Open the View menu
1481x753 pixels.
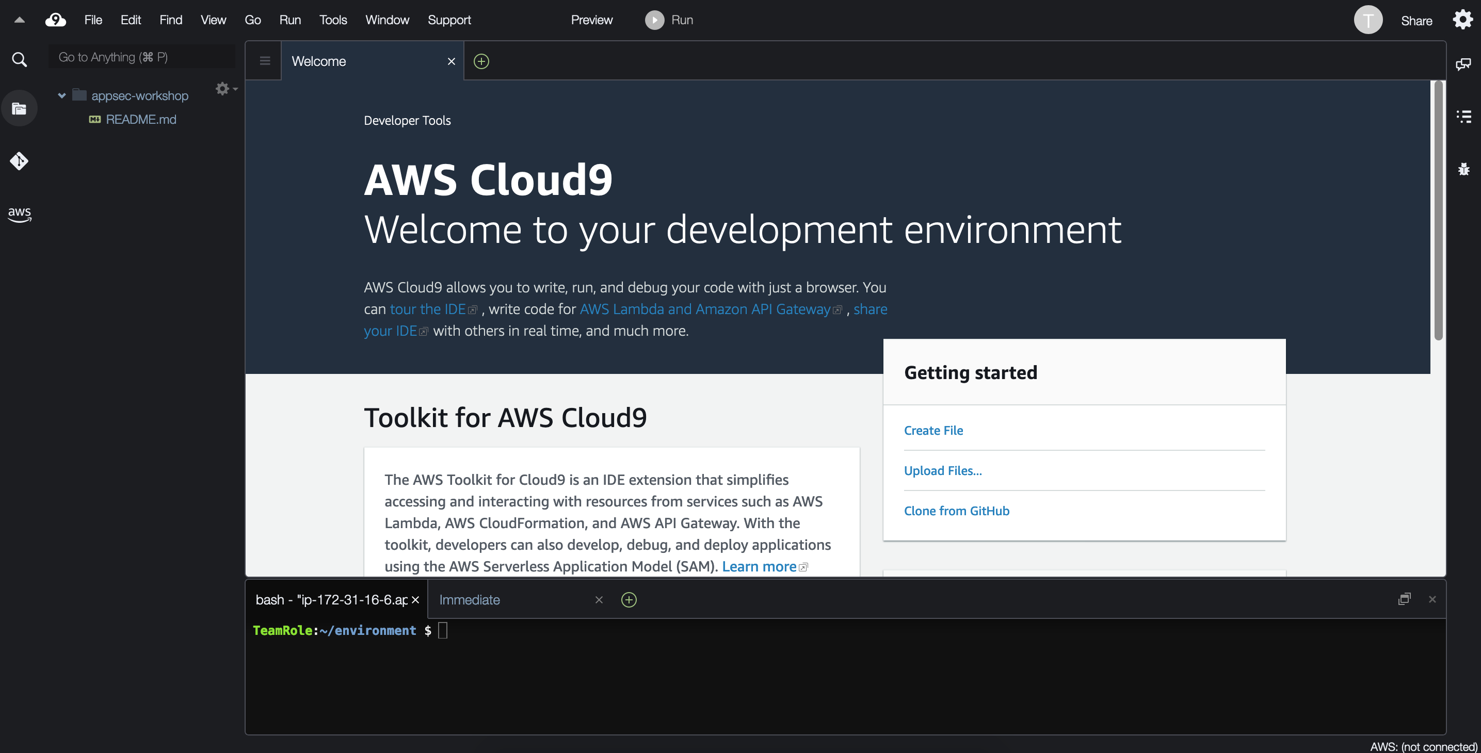pyautogui.click(x=213, y=20)
